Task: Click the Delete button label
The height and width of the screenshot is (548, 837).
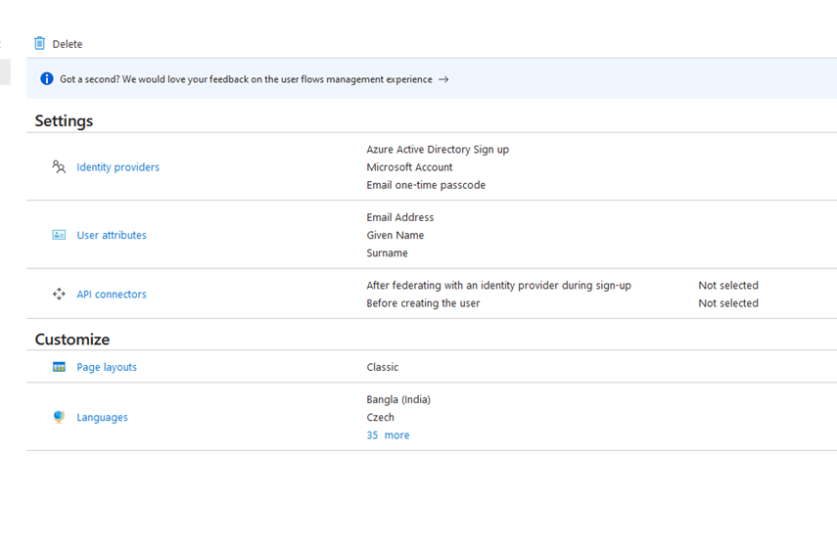Action: coord(68,44)
